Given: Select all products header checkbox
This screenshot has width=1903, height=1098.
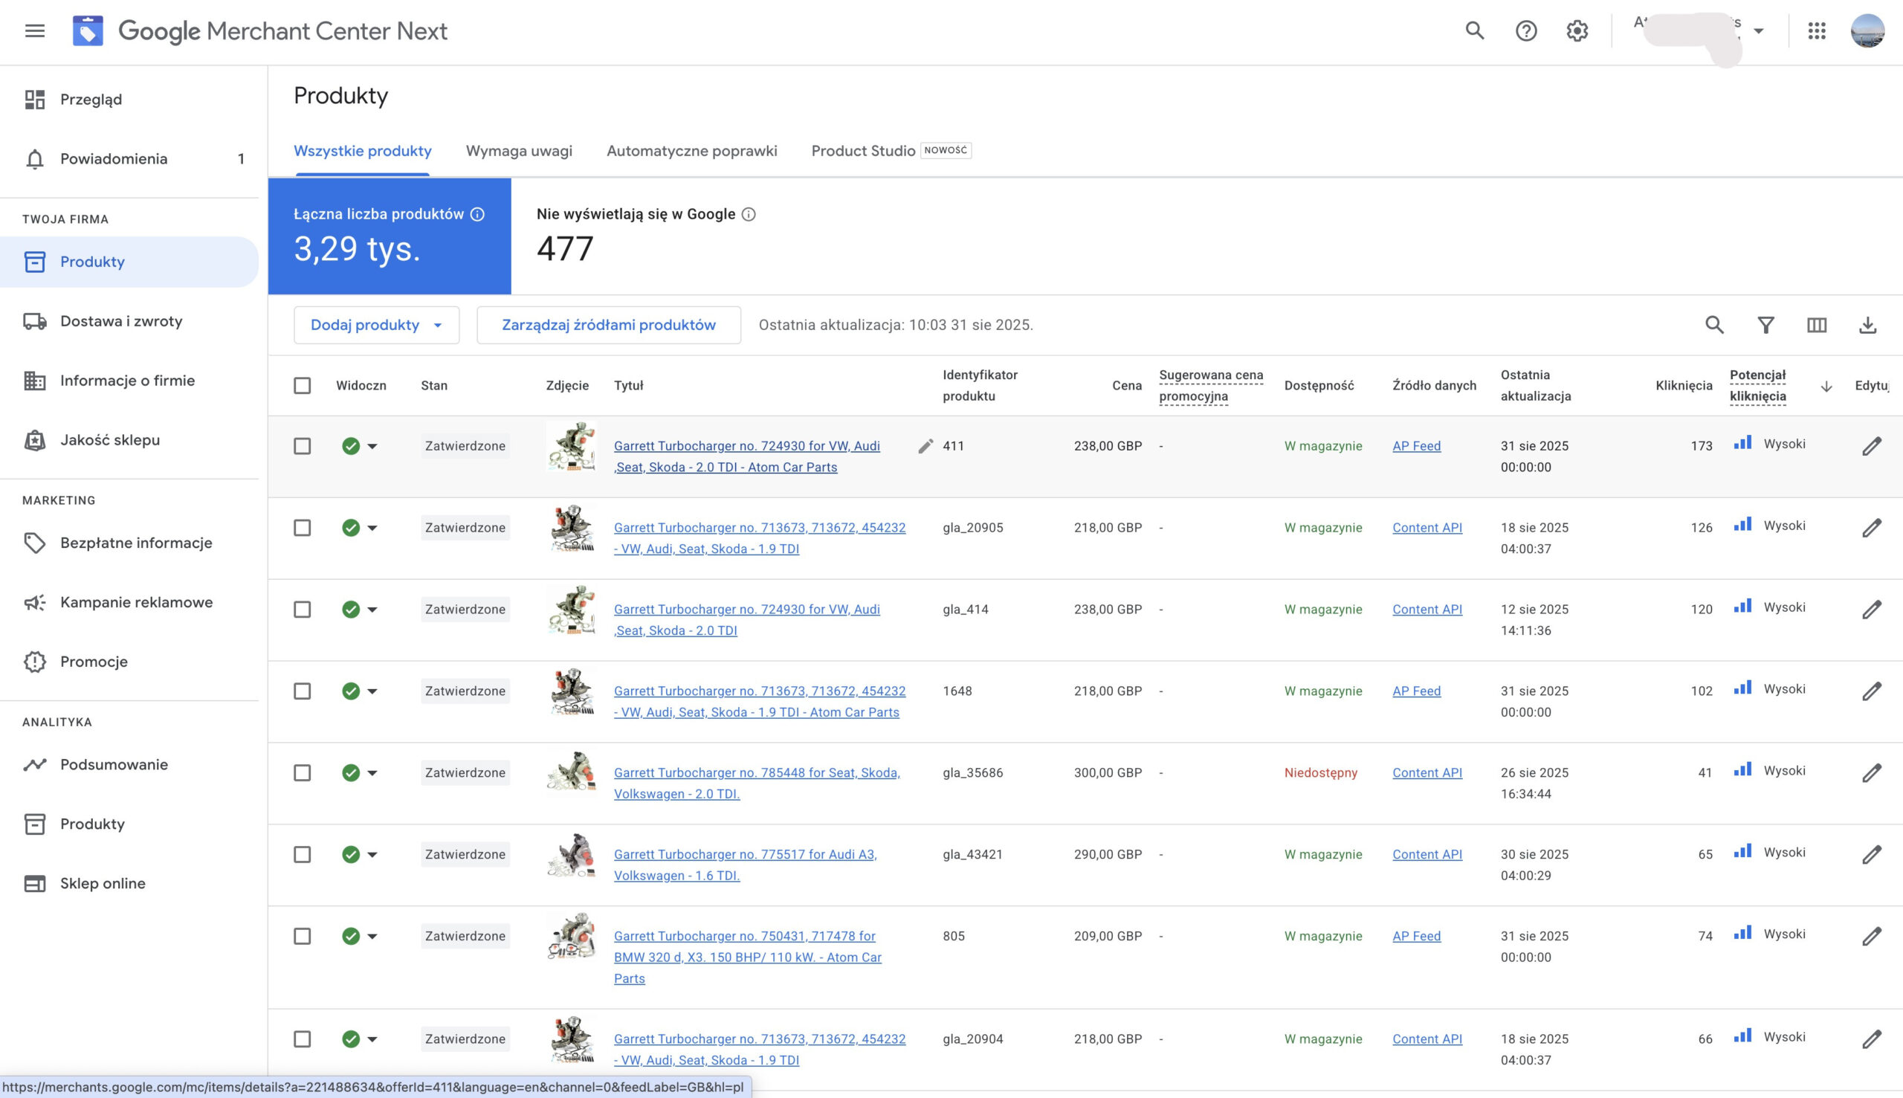Looking at the screenshot, I should [x=303, y=385].
